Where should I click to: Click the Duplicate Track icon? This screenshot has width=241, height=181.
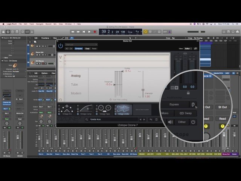click(35, 42)
